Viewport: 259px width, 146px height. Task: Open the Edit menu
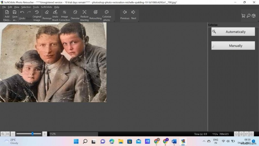coord(10,7)
